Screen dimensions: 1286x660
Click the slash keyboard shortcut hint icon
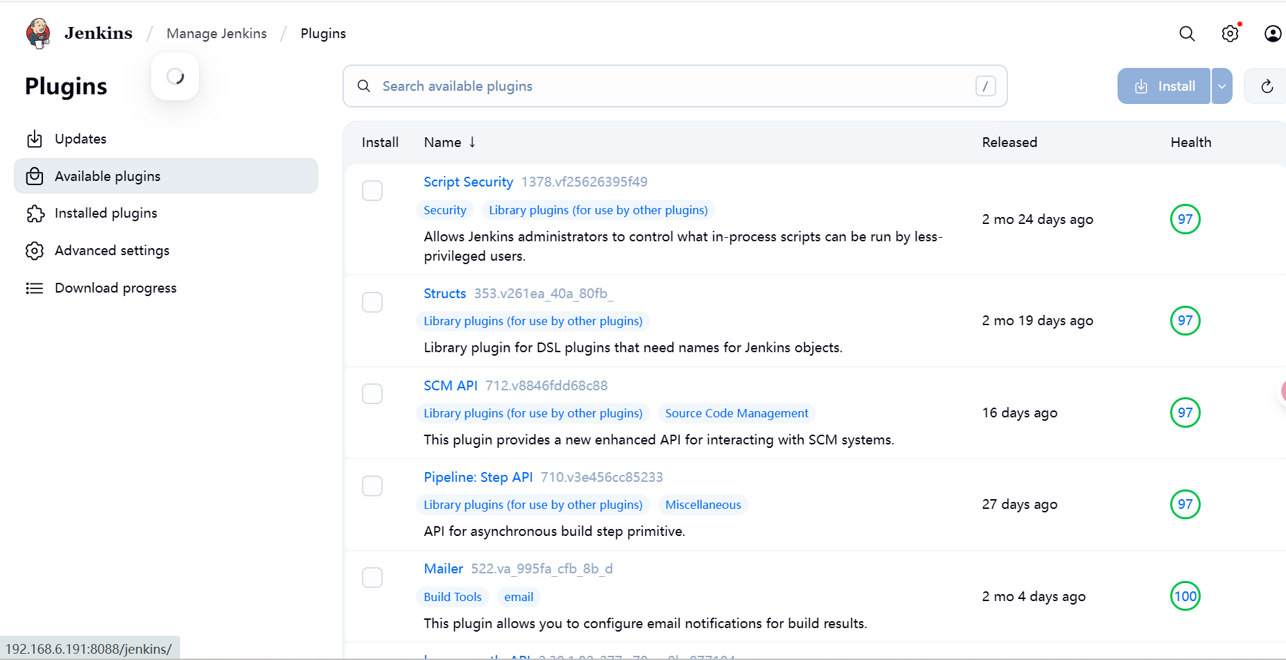click(985, 86)
